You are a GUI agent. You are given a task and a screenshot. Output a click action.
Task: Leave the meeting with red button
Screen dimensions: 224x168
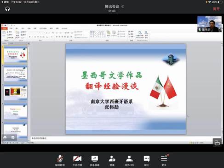[216, 9]
